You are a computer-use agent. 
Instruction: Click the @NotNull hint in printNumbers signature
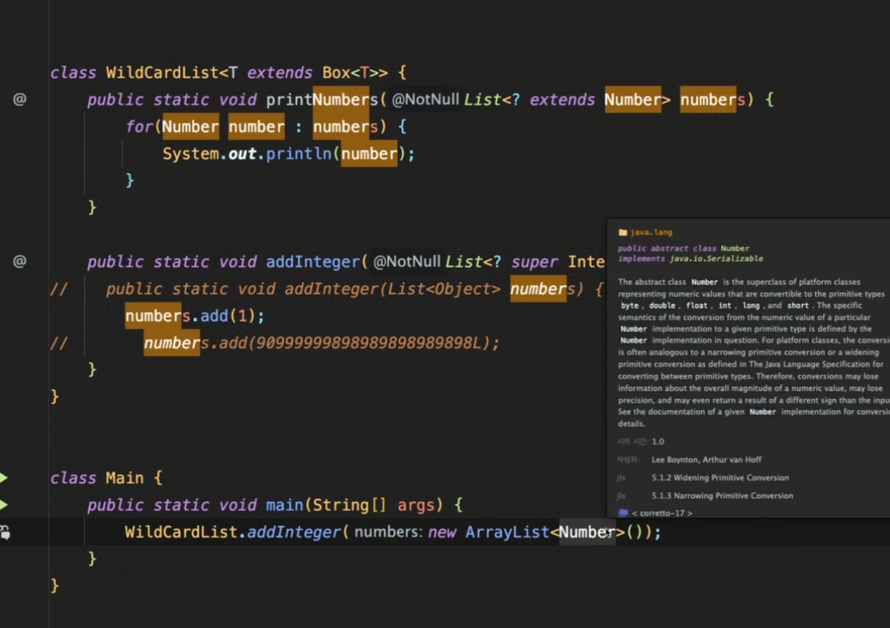click(x=425, y=100)
